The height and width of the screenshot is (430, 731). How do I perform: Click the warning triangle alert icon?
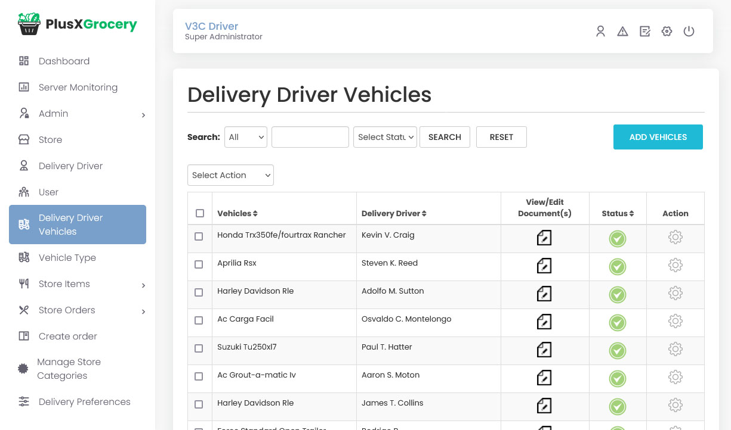622,32
